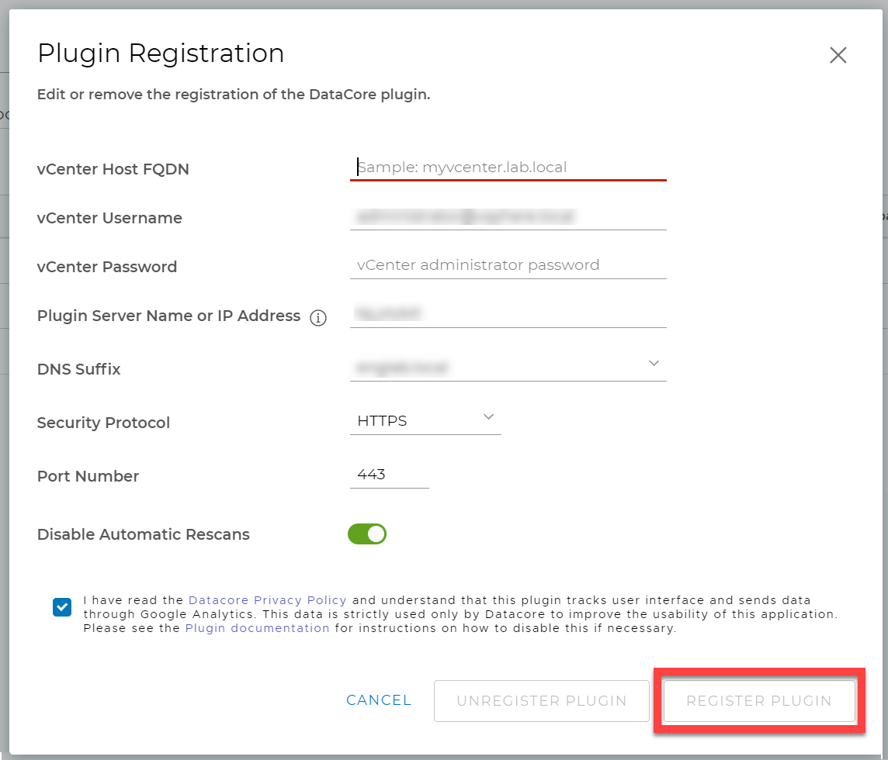
Task: Select the vCenter Password field
Action: click(508, 265)
